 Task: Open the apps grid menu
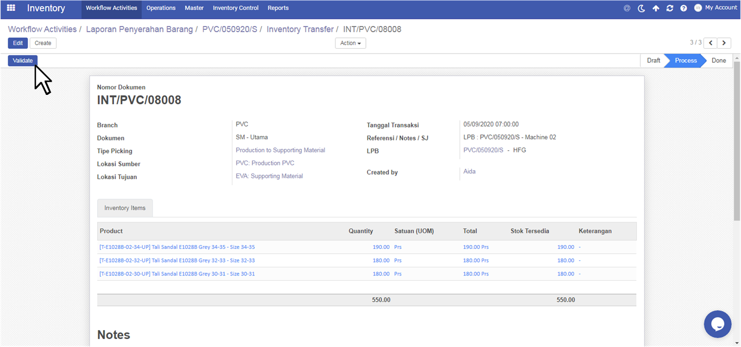coord(11,8)
